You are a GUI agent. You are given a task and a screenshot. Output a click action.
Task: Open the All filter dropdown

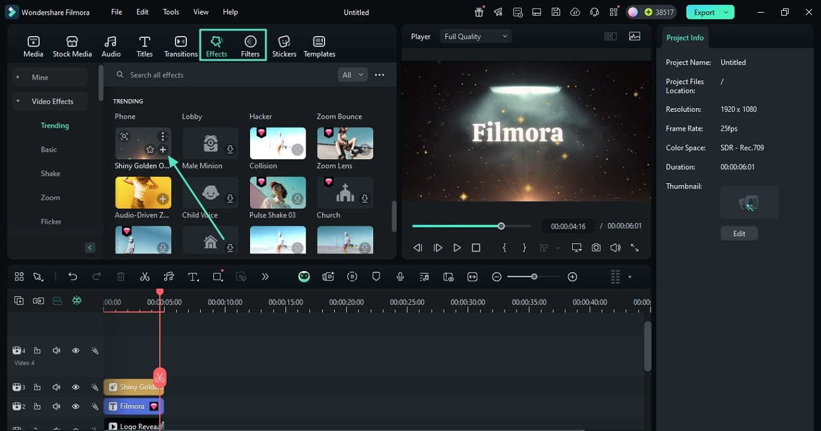pos(352,75)
